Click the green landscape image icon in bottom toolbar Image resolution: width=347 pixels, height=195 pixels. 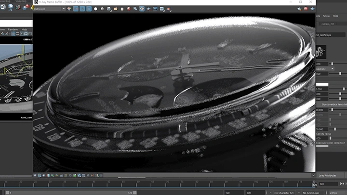[x=75, y=175]
